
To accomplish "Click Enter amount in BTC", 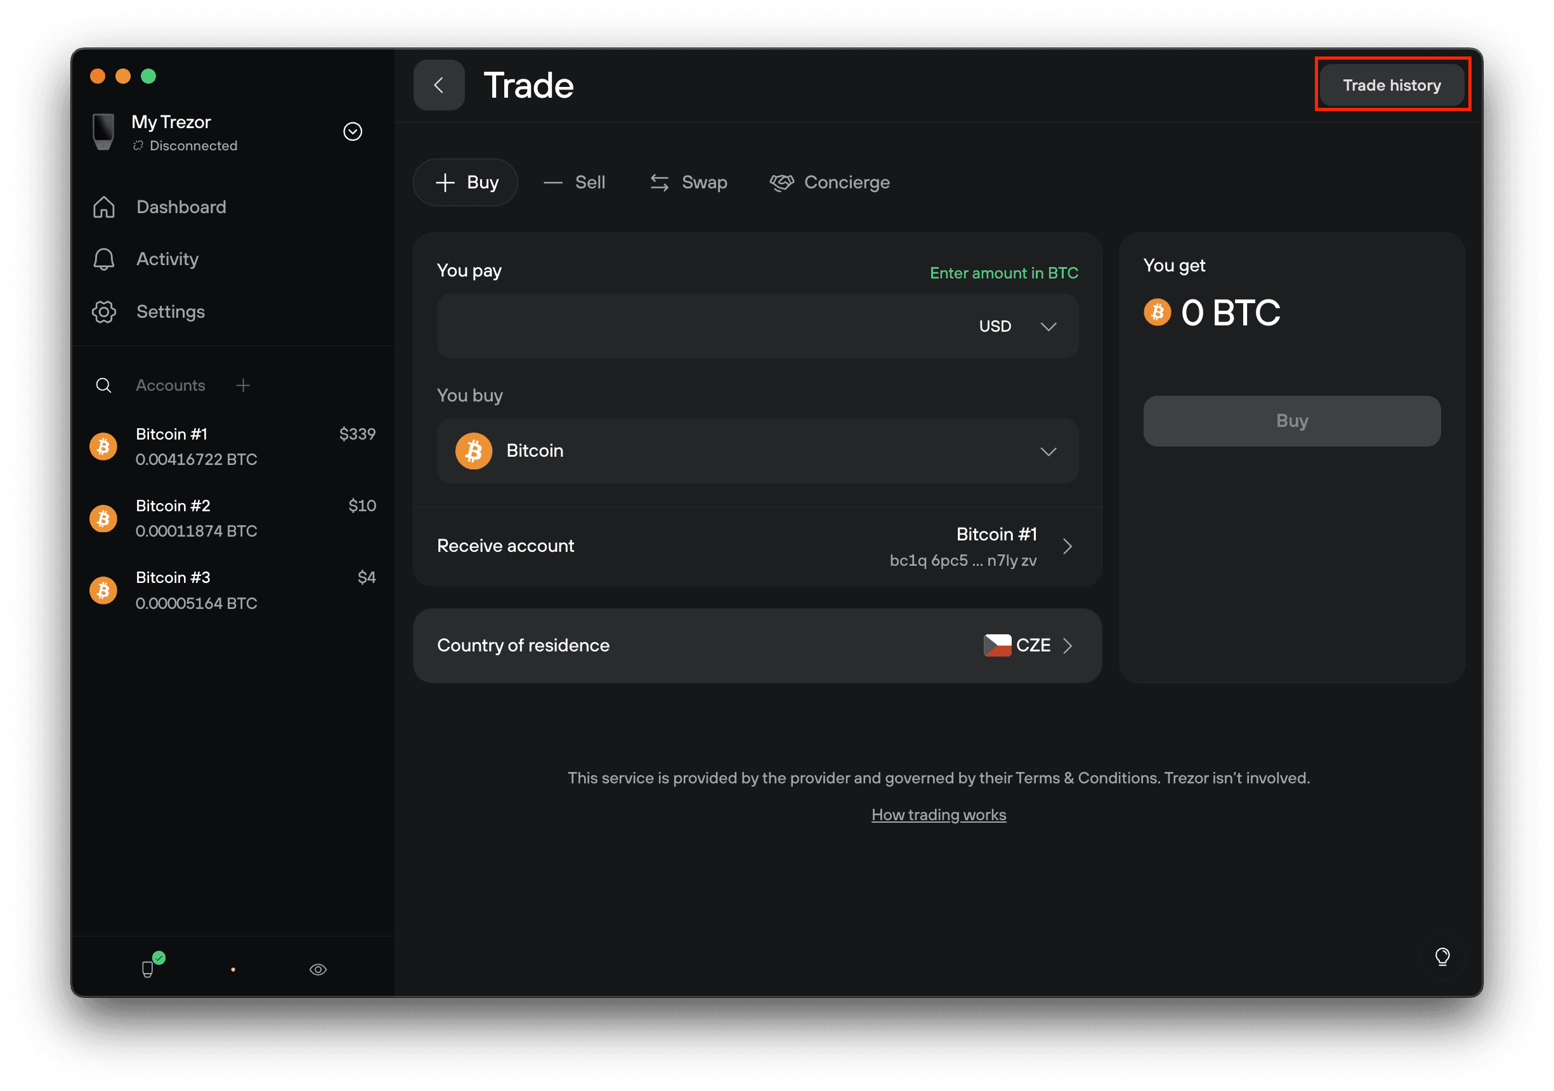I will pos(1003,273).
